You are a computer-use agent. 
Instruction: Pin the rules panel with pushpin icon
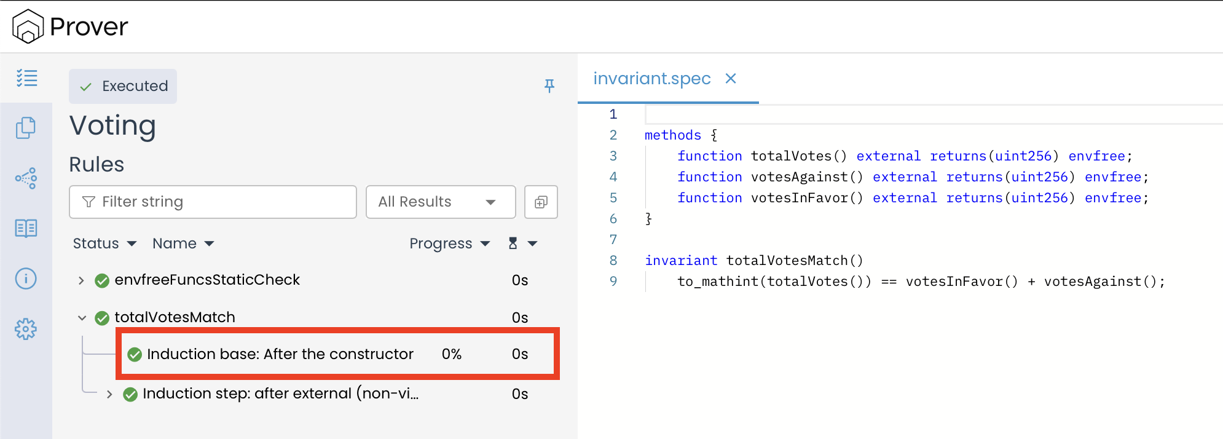point(549,86)
